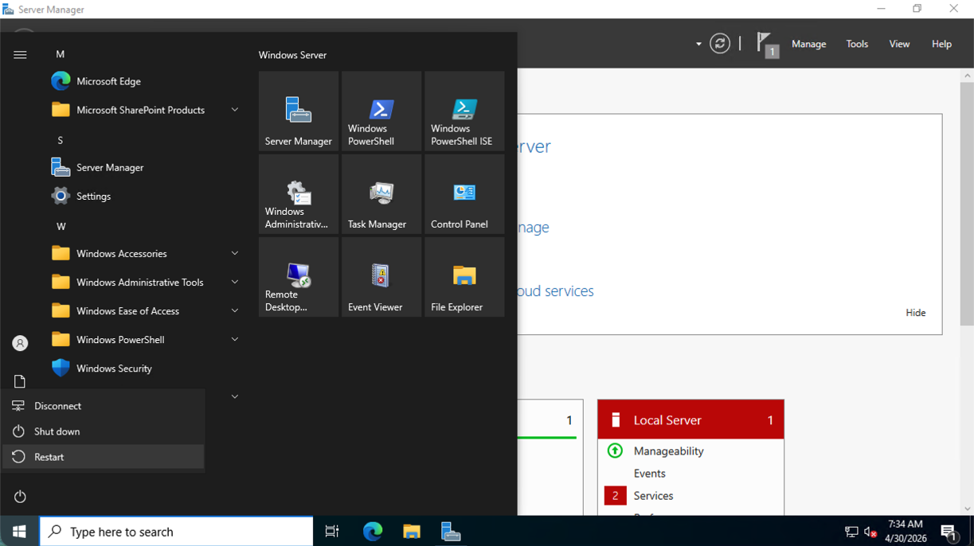The width and height of the screenshot is (974, 546).
Task: Click the muted volume tray icon
Action: coord(870,532)
